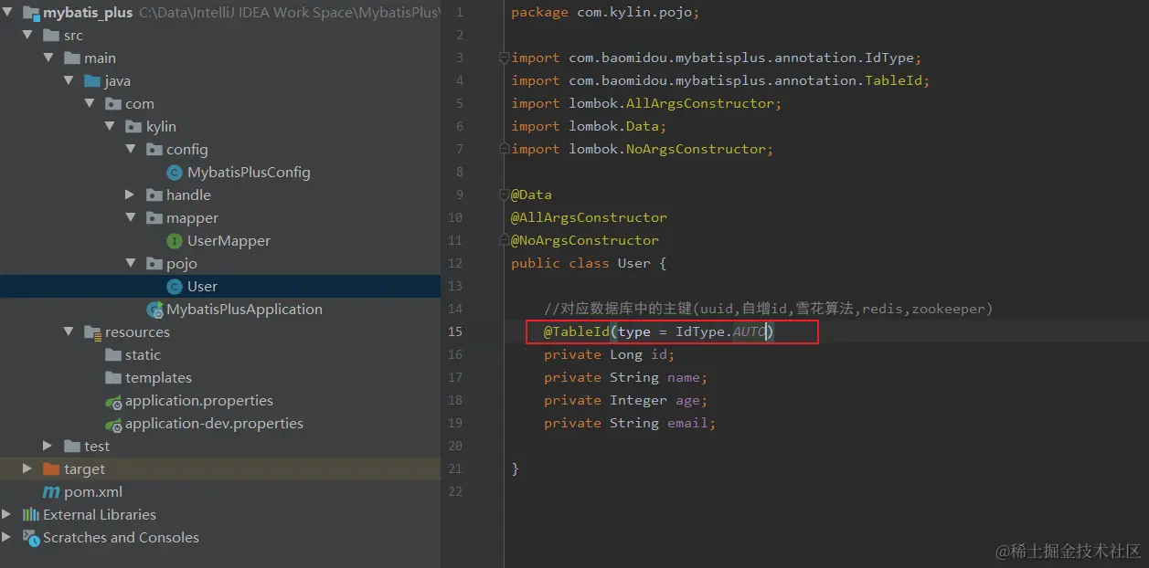This screenshot has height=568, width=1149.
Task: Collapse the config package arrow
Action: pyautogui.click(x=131, y=150)
